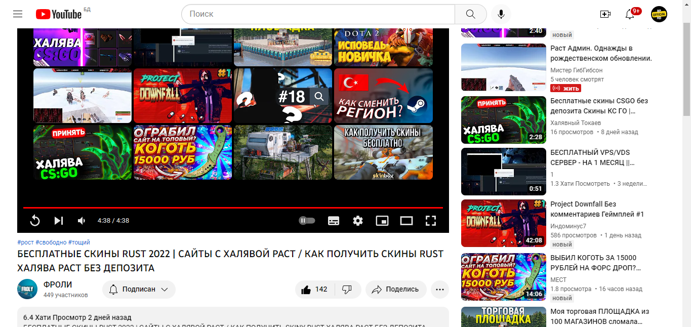Open the account avatar menu

659,14
